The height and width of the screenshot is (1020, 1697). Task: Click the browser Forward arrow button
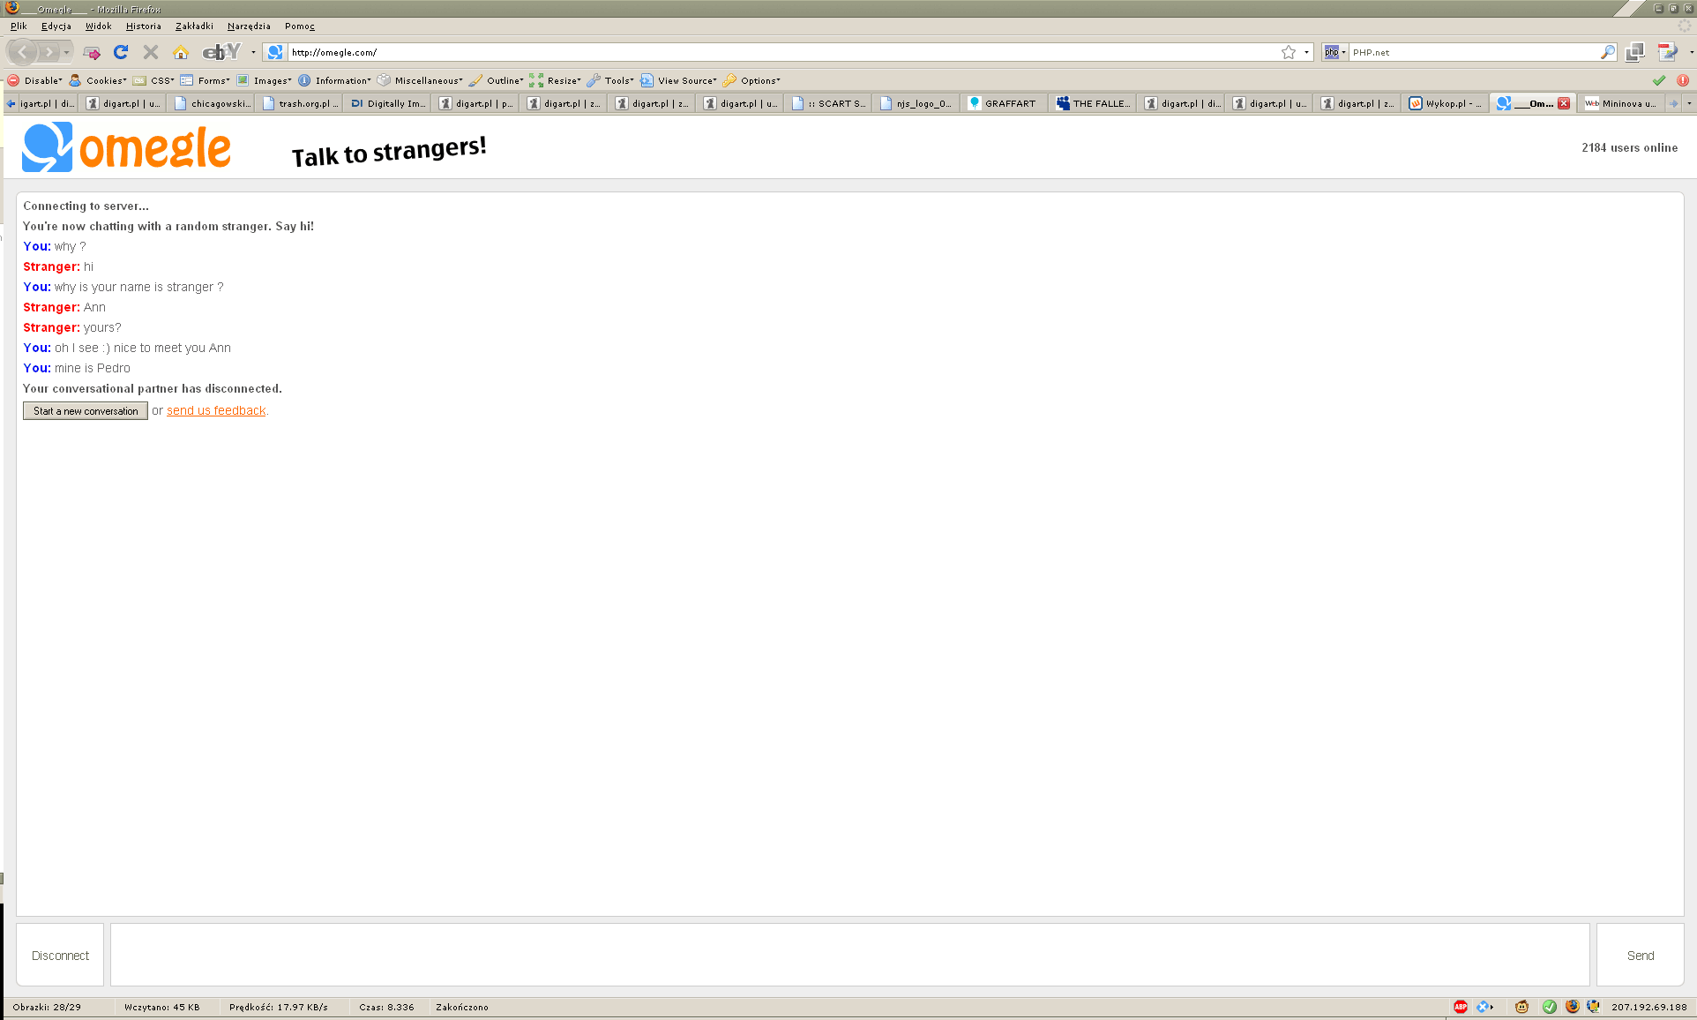(x=49, y=52)
